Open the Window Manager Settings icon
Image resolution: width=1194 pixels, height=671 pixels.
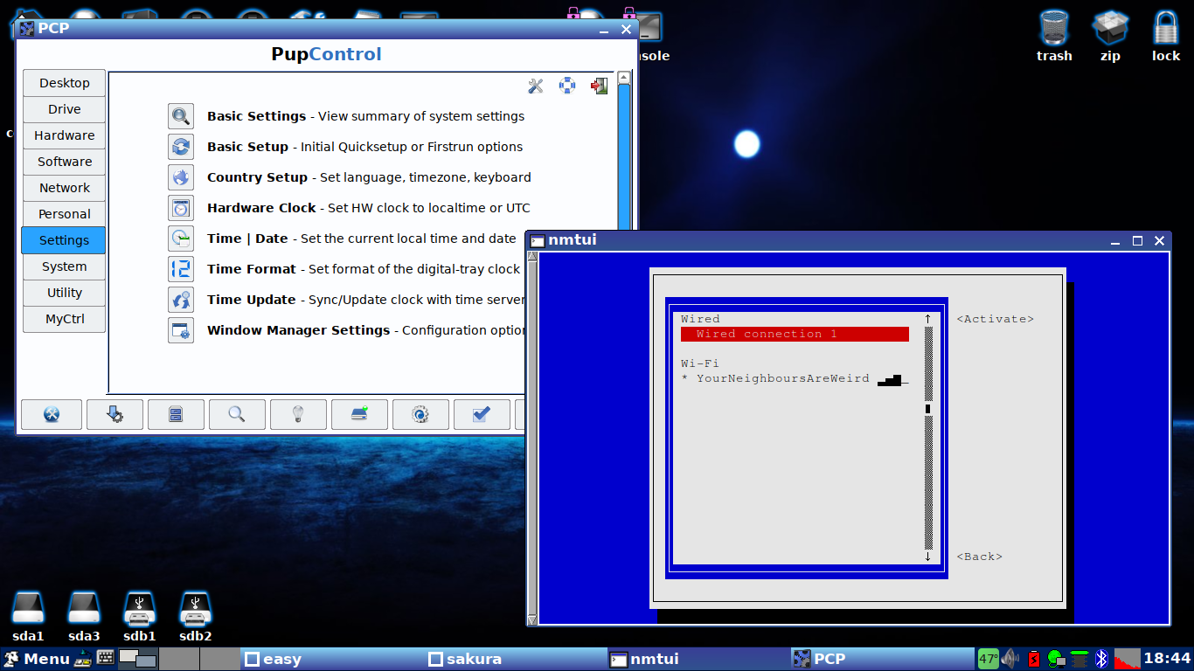(x=180, y=330)
